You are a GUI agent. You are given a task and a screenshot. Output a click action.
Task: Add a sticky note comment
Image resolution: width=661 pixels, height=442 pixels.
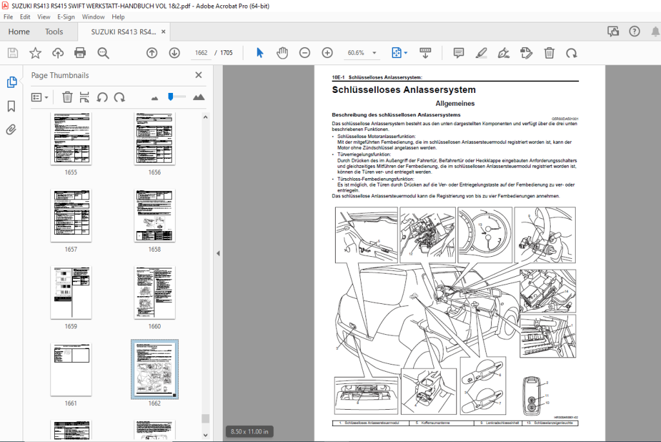click(x=459, y=53)
